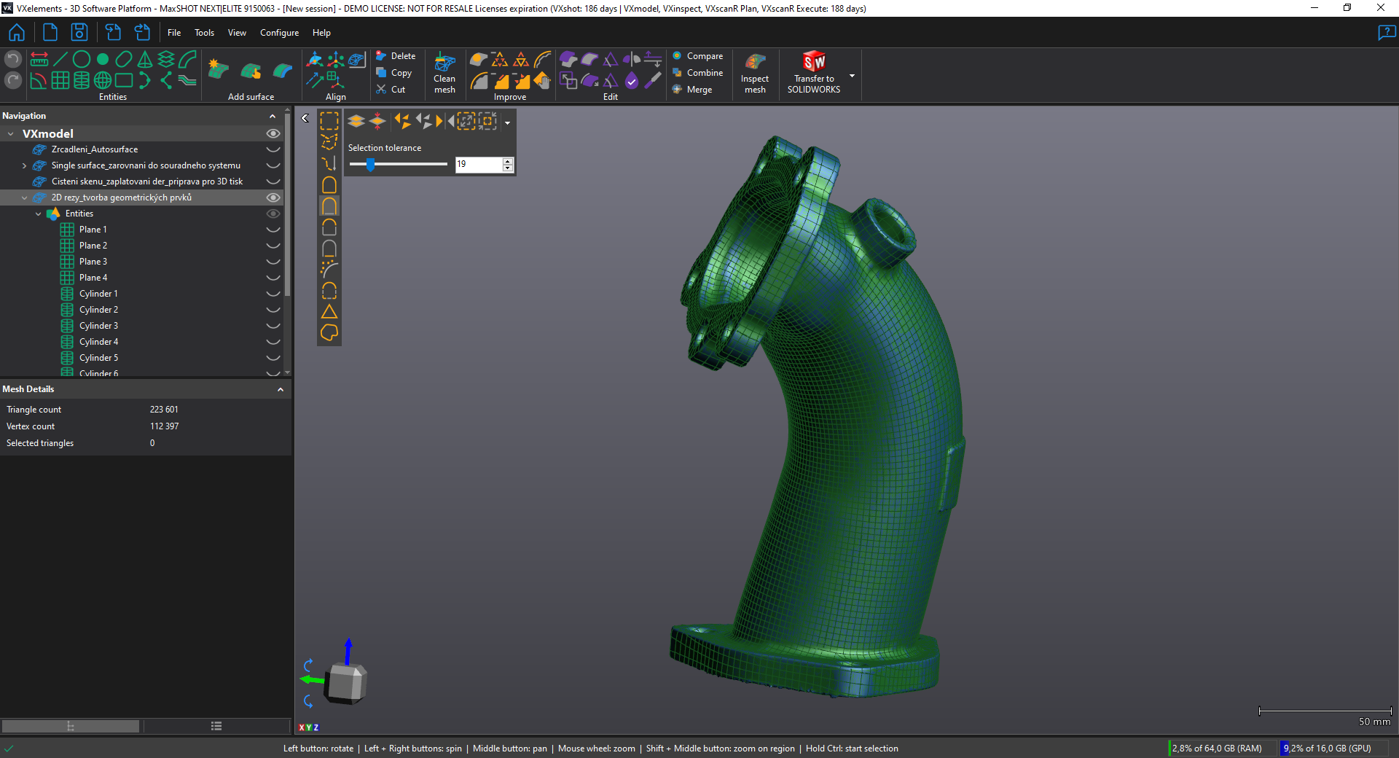1399x758 pixels.
Task: Open the Inspect mesh tool
Action: 755,63
